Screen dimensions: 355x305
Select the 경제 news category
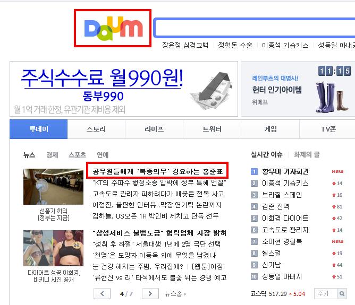tap(52, 155)
